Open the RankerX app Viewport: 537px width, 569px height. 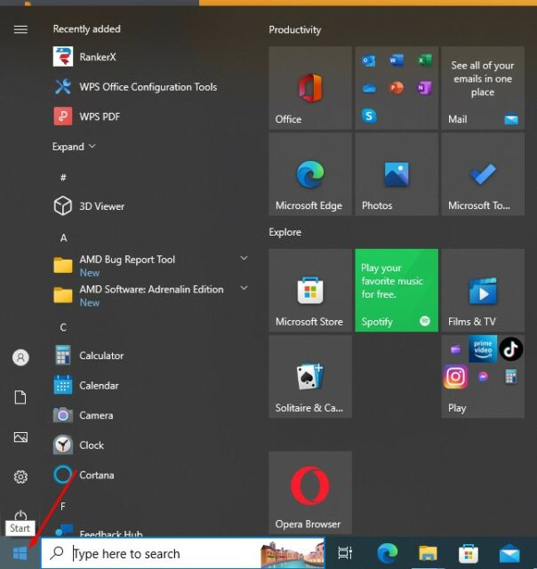coord(150,57)
